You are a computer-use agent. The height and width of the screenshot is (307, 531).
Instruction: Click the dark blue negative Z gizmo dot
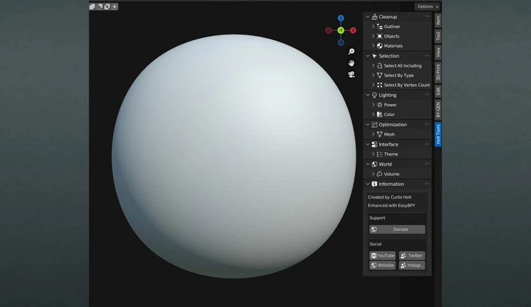[x=340, y=42]
